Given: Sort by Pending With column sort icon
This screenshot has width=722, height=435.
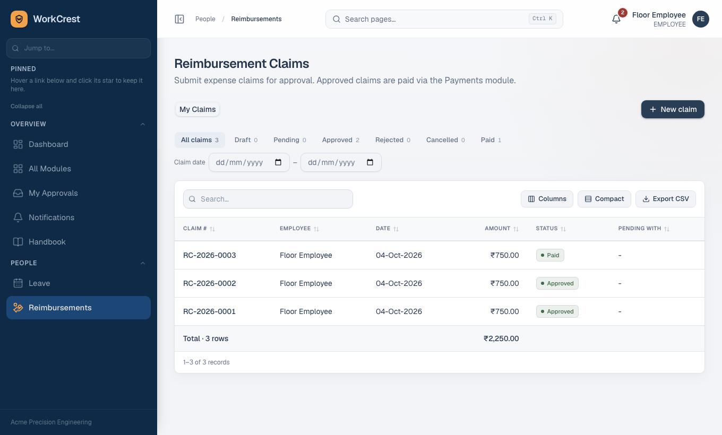Looking at the screenshot, I should coord(667,229).
